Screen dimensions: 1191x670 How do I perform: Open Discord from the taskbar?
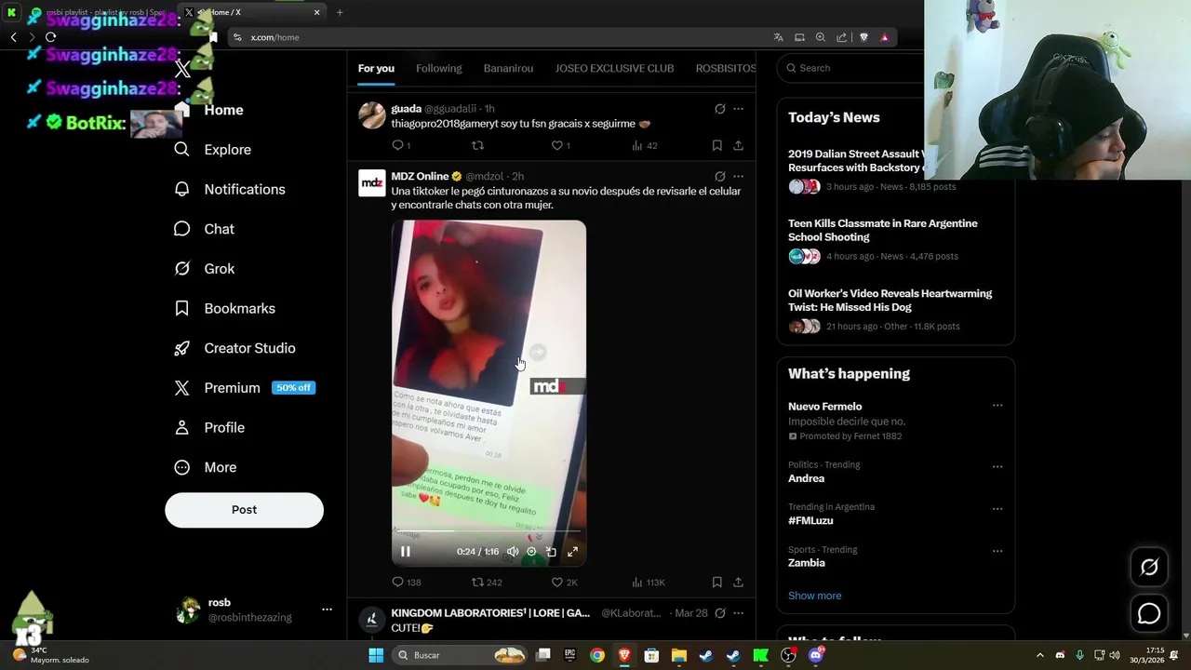coord(816,655)
